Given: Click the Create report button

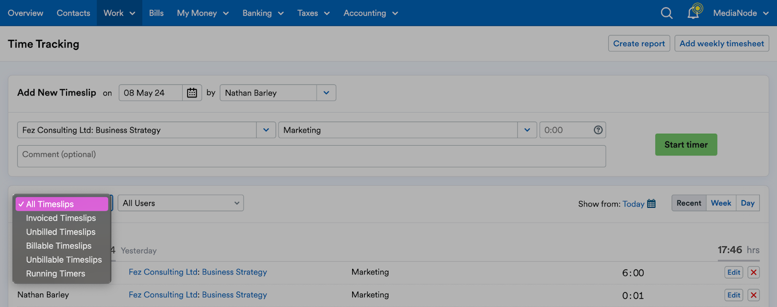Looking at the screenshot, I should tap(639, 43).
